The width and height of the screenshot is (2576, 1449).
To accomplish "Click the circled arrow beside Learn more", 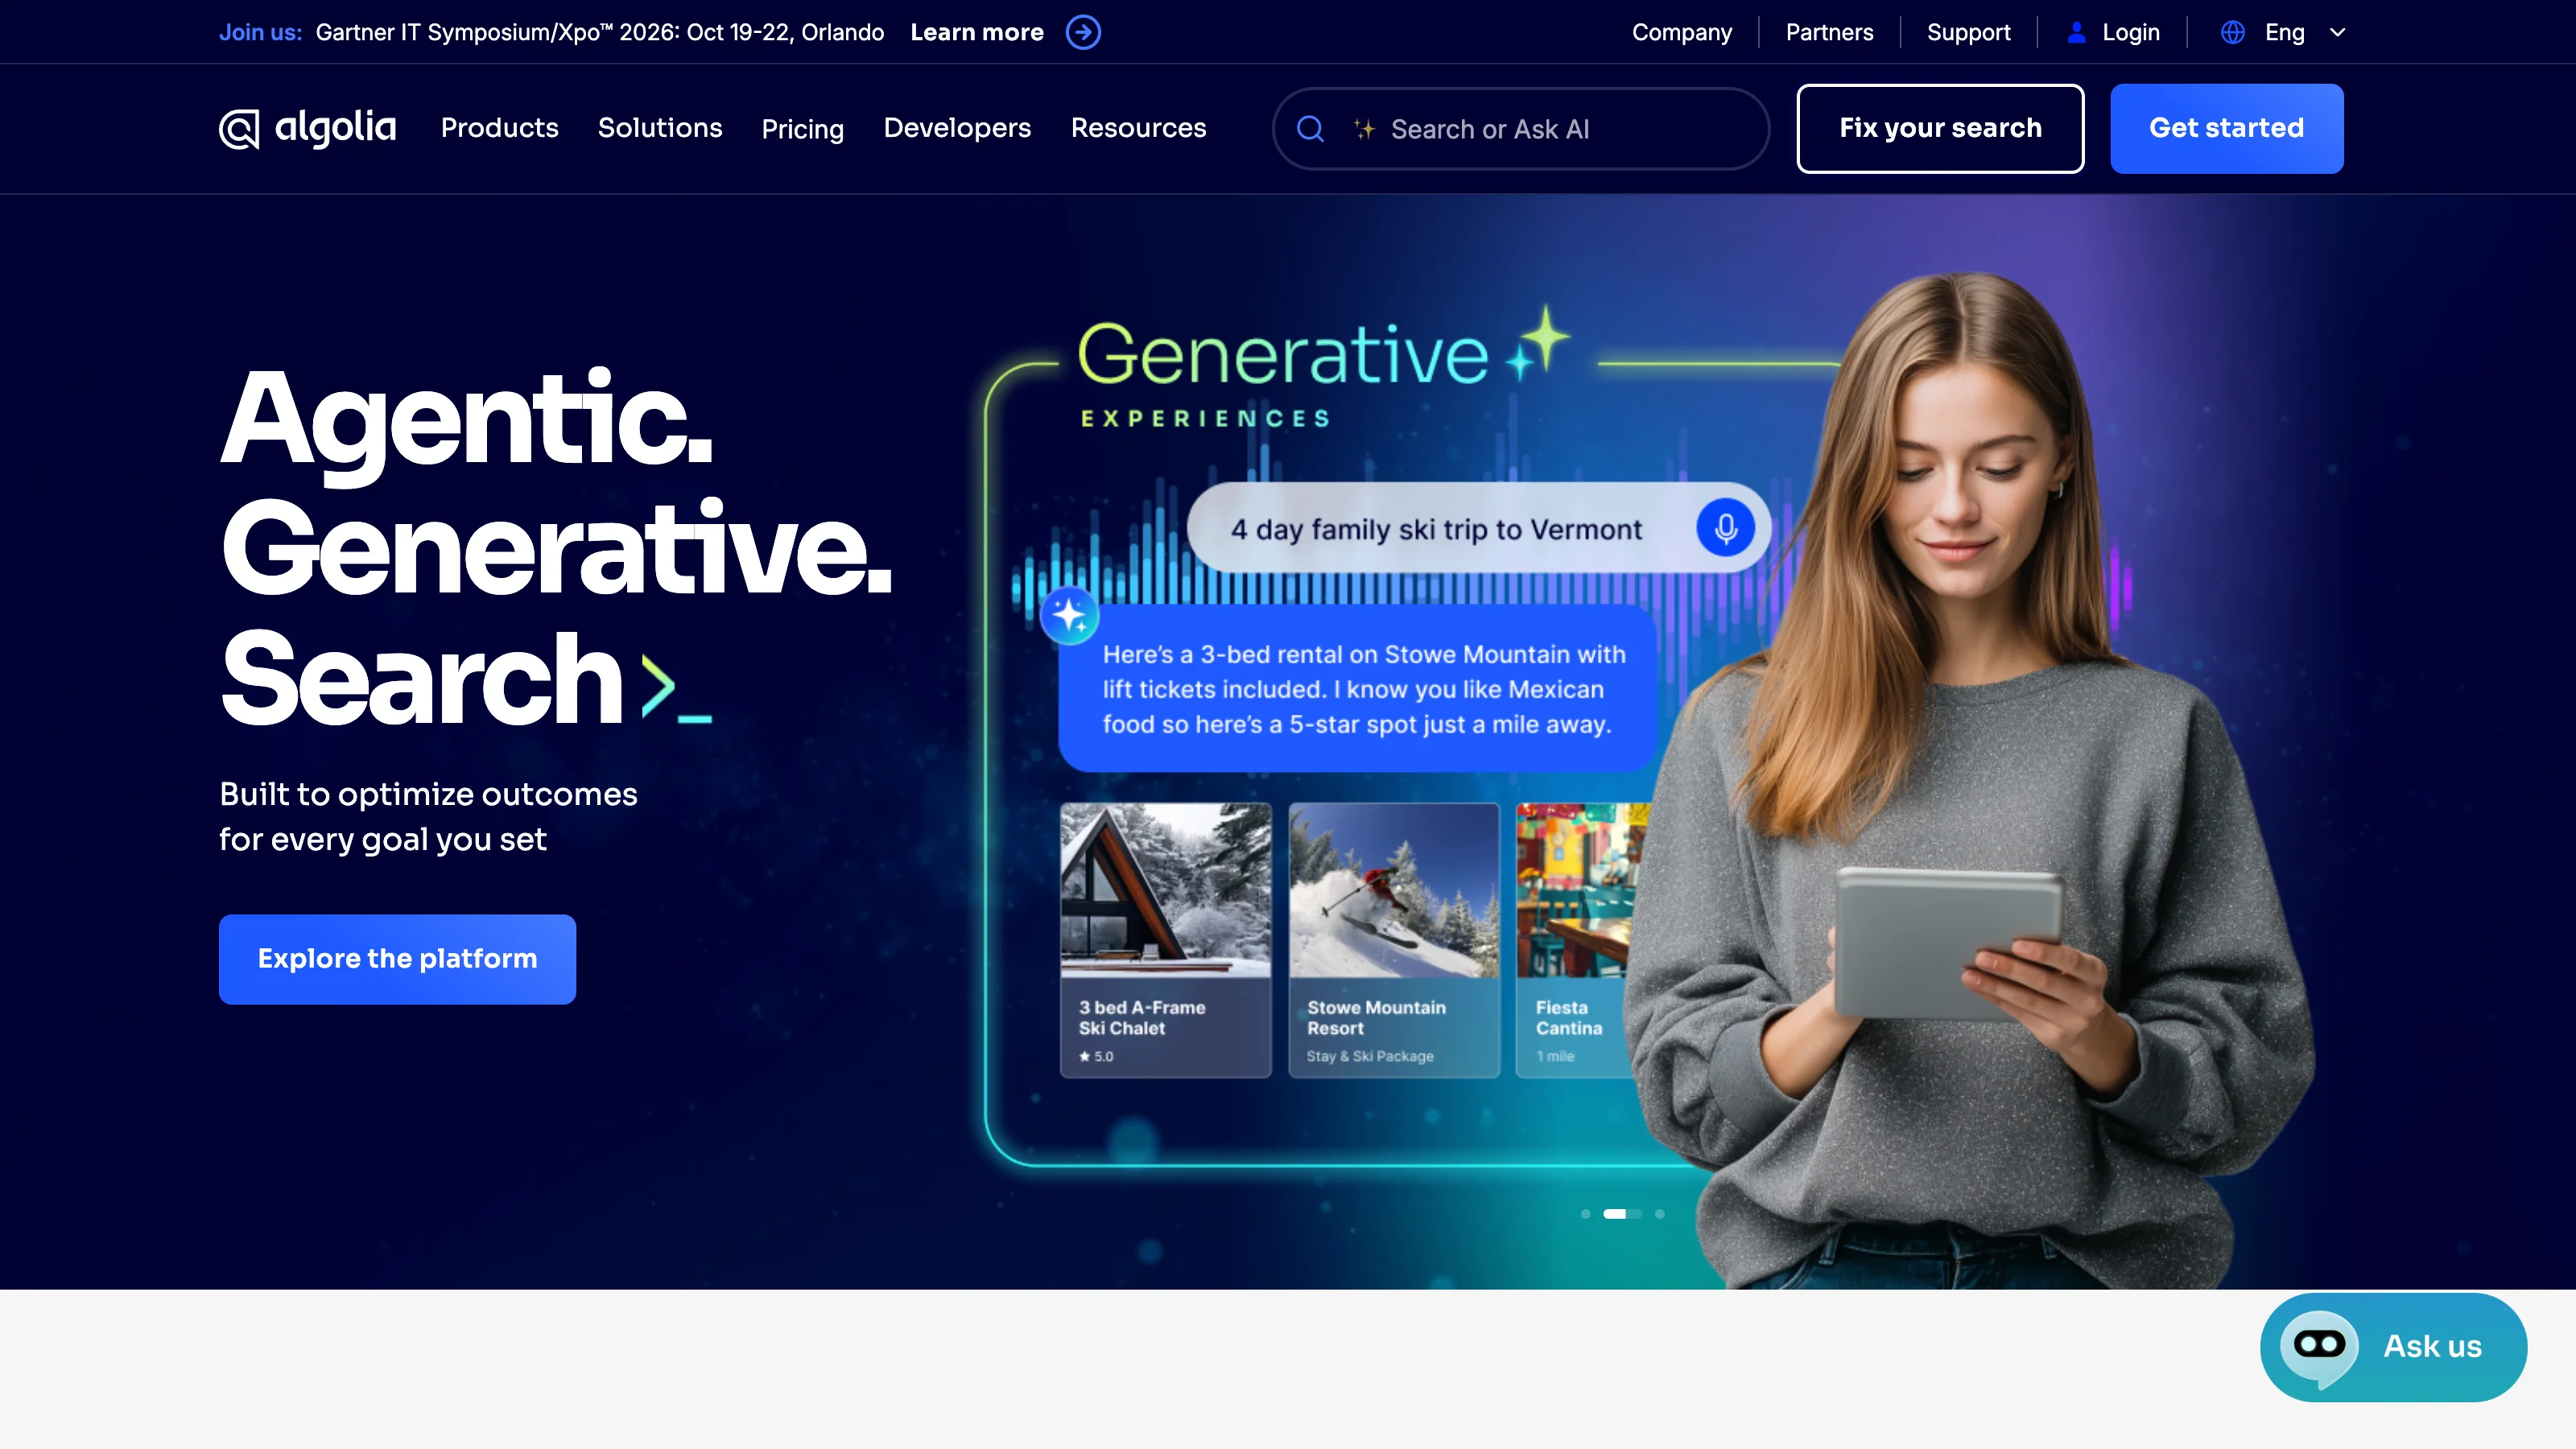I will 1083,32.
